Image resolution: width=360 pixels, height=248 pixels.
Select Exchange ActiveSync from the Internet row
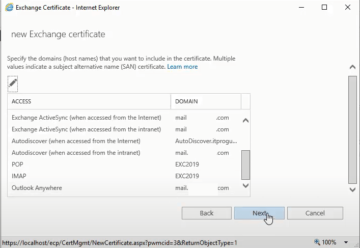124,118
